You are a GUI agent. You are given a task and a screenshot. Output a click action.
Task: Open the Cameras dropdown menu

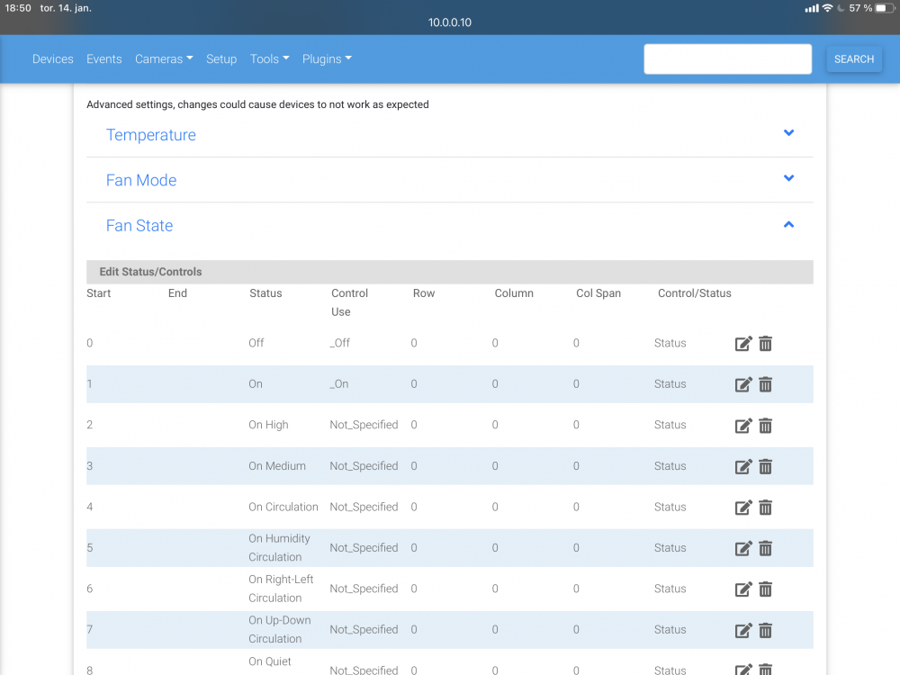pyautogui.click(x=164, y=59)
